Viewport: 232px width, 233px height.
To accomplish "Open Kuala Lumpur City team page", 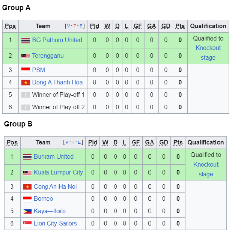I will pyautogui.click(x=58, y=172).
